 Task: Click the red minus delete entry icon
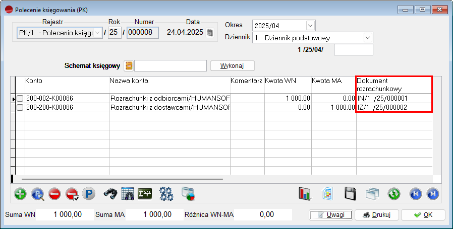(x=55, y=194)
